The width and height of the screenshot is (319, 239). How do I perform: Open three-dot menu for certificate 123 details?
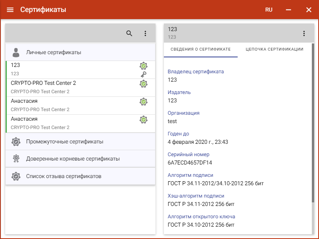(304, 33)
